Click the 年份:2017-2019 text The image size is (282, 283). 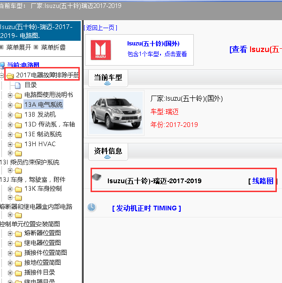coord(174,125)
